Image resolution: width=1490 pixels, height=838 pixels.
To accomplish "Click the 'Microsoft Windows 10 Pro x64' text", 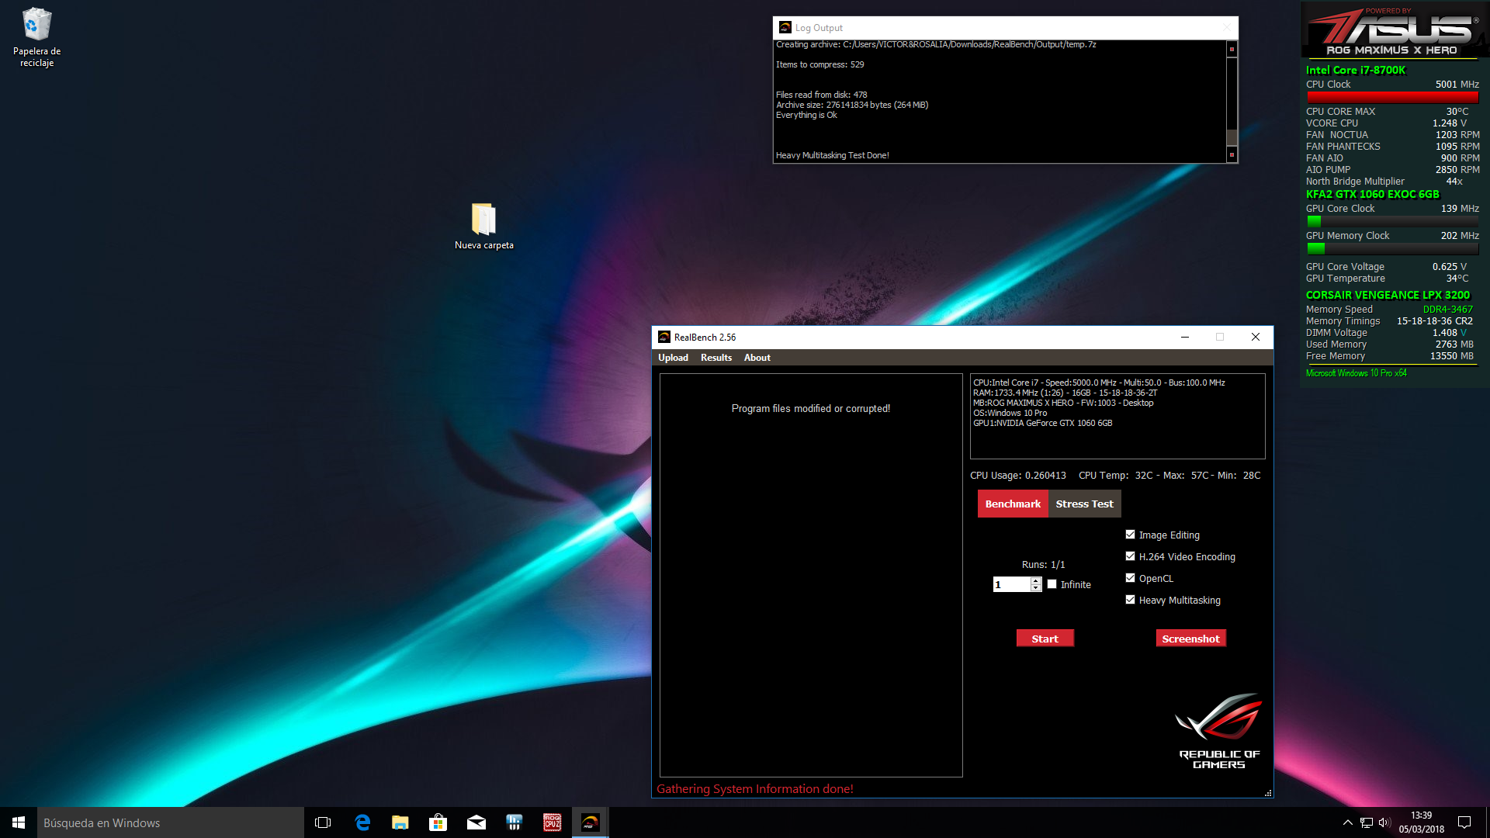I will click(1356, 373).
